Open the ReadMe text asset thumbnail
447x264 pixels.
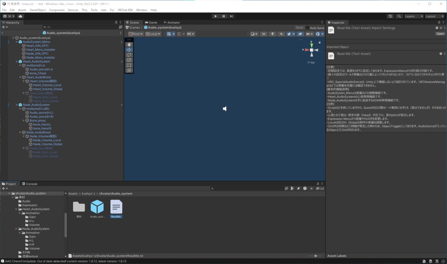point(116,207)
